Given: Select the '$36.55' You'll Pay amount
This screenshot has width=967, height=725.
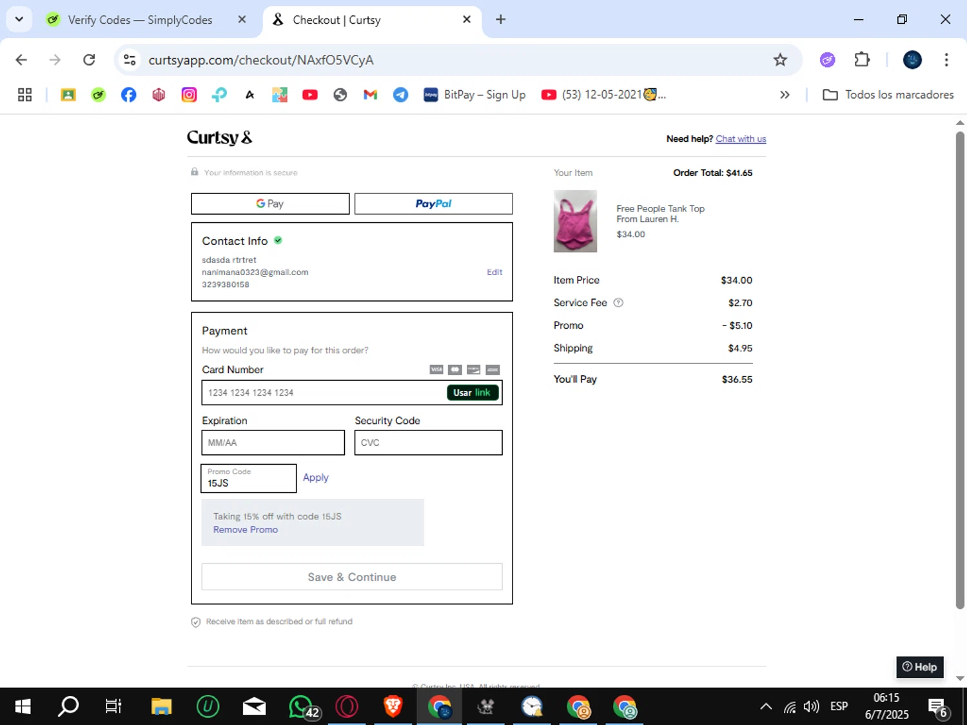Looking at the screenshot, I should [737, 380].
